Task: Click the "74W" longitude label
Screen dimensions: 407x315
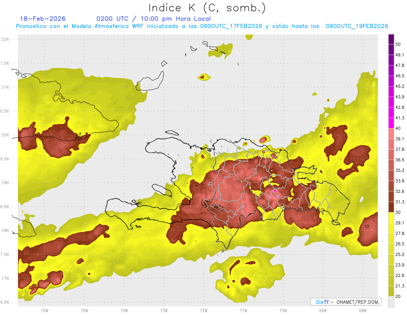Action: pos(124,311)
